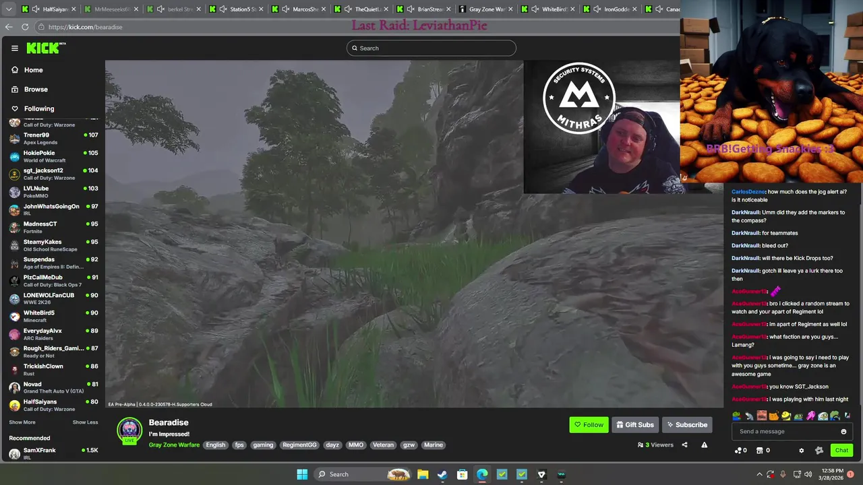Open TrickishClown channel in the sidebar
The height and width of the screenshot is (485, 863).
click(x=53, y=370)
